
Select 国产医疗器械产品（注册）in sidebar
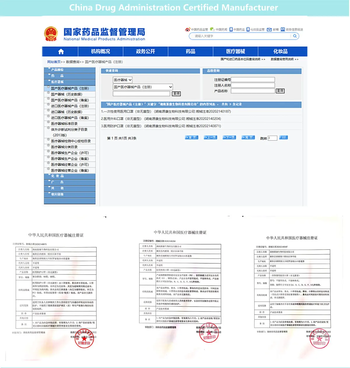pyautogui.click(x=70, y=88)
